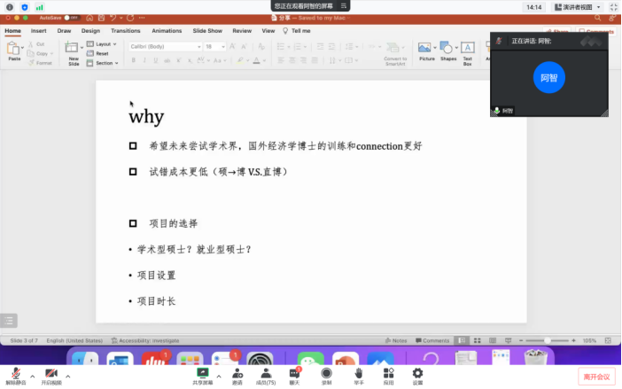Expand audio options arrow beside microphone
Image resolution: width=622 pixels, height=389 pixels.
[33, 376]
